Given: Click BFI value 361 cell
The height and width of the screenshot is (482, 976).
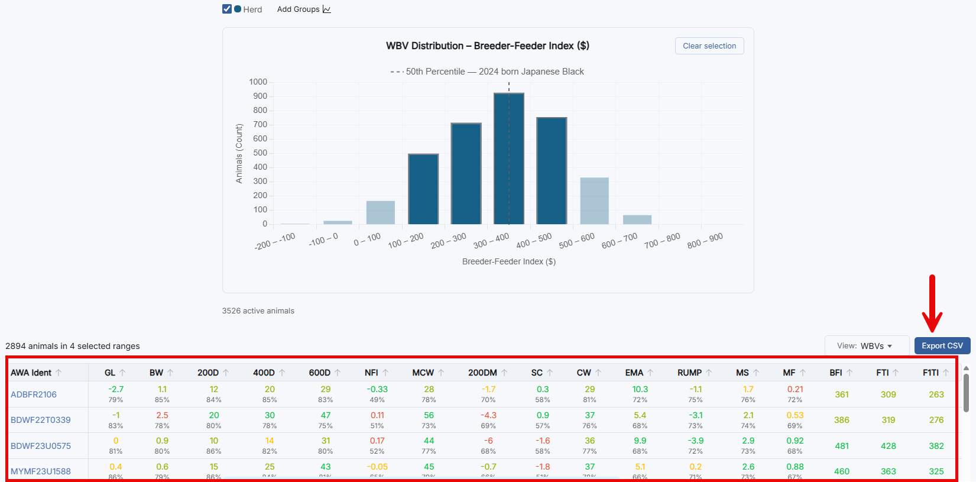Looking at the screenshot, I should (842, 394).
